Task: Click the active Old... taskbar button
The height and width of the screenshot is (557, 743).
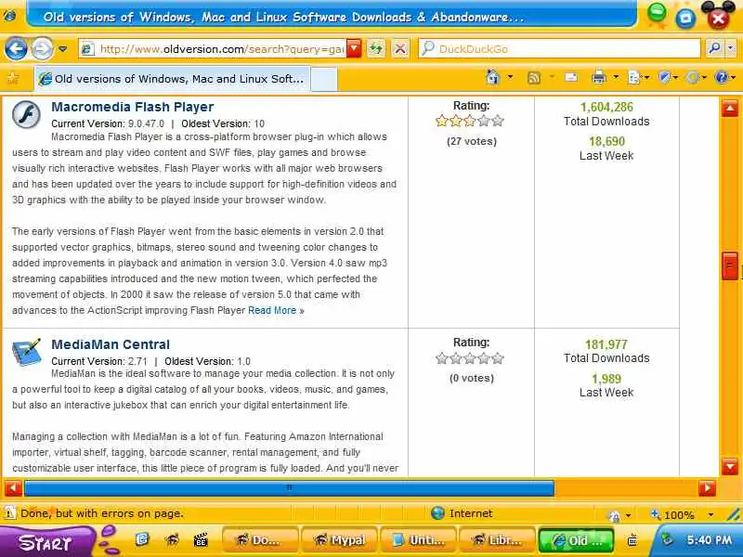Action: click(576, 540)
